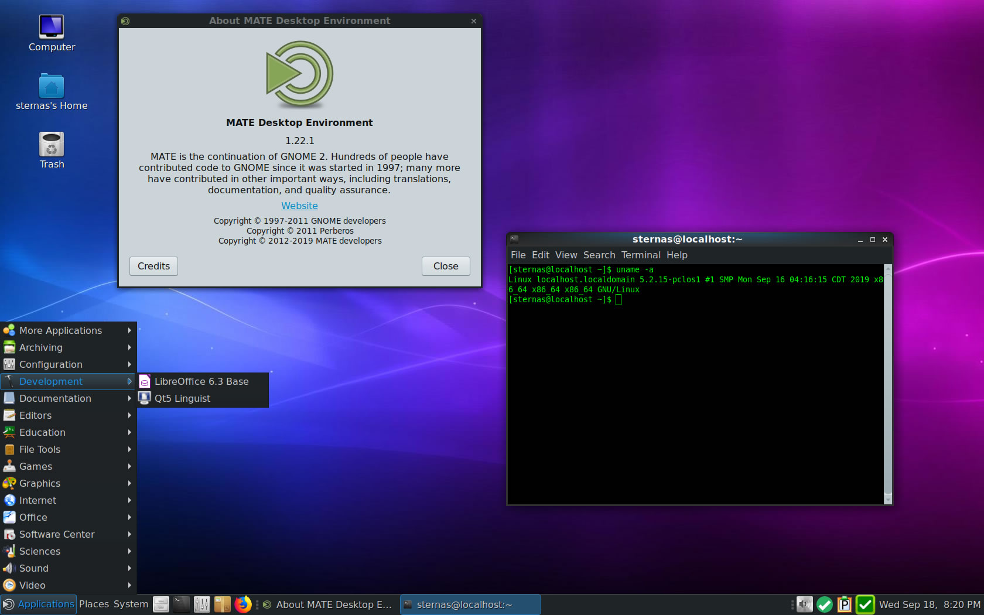Click Credits button in About dialog
The image size is (984, 615).
153,266
